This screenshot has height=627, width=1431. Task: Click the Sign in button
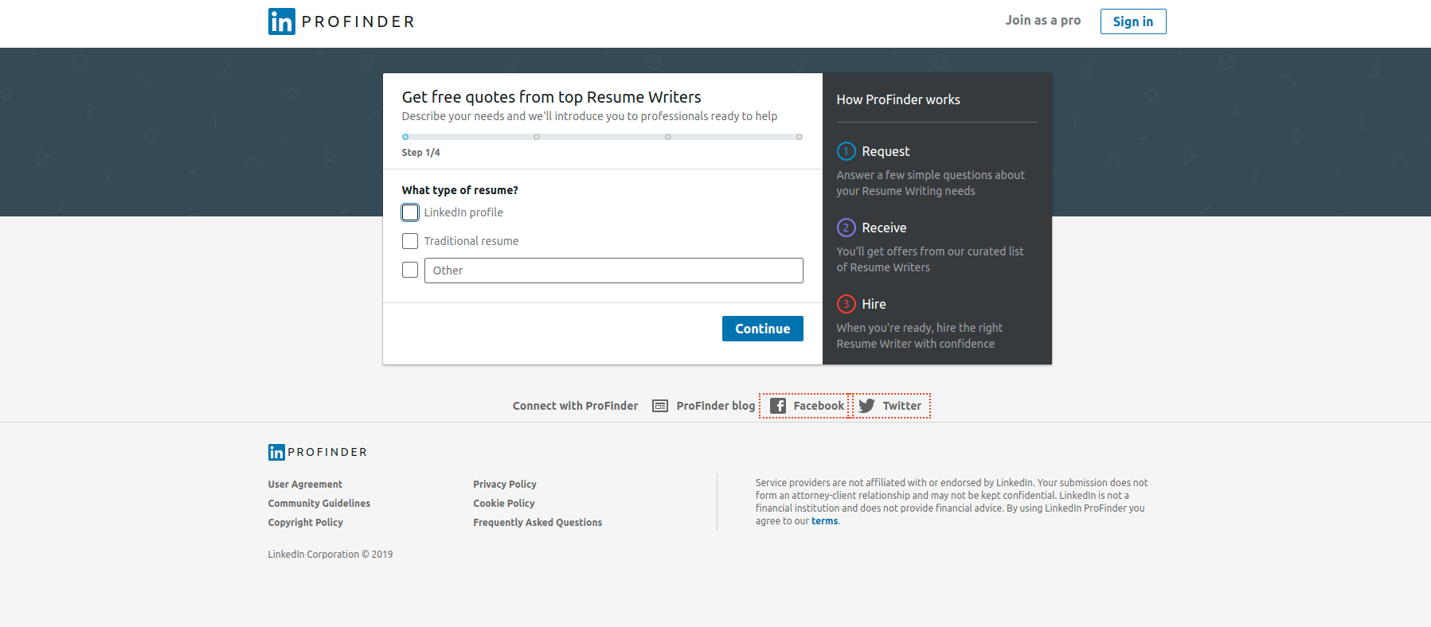click(x=1132, y=21)
